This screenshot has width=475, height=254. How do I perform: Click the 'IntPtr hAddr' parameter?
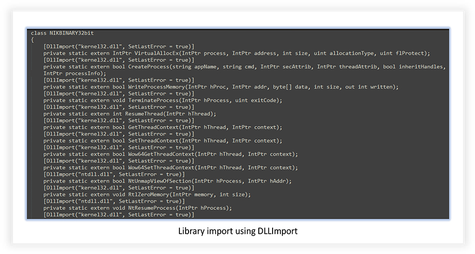(x=266, y=181)
